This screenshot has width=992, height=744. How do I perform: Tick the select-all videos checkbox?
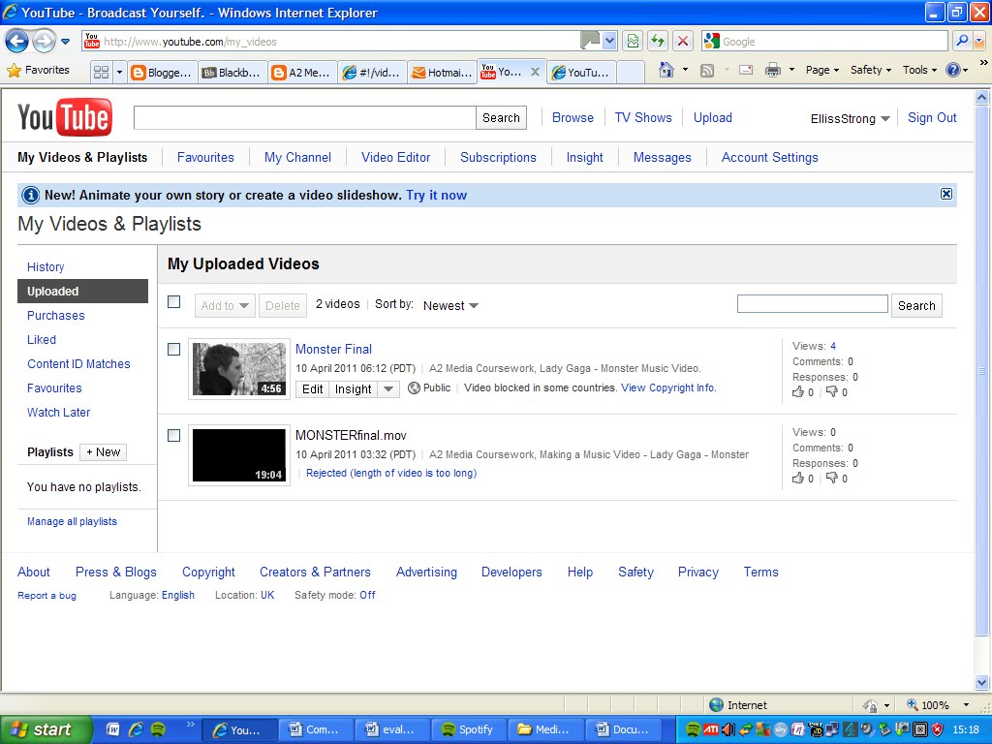pos(174,302)
